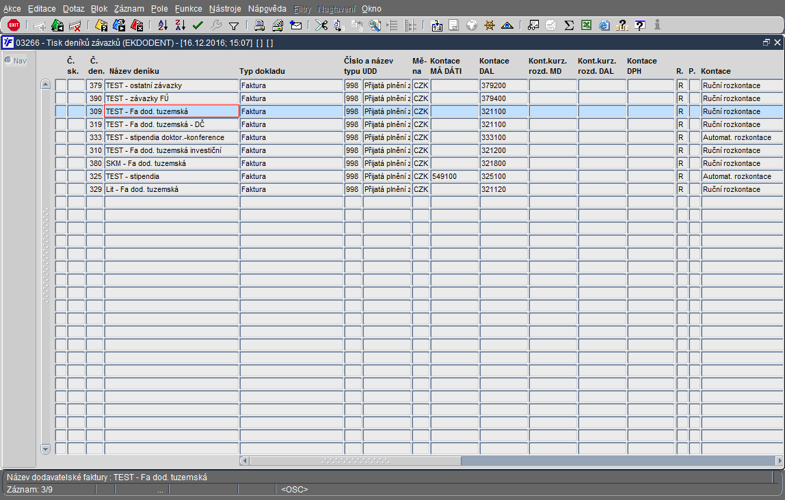Click the gray info 'i' icon
The image size is (785, 500).
pyautogui.click(x=657, y=25)
